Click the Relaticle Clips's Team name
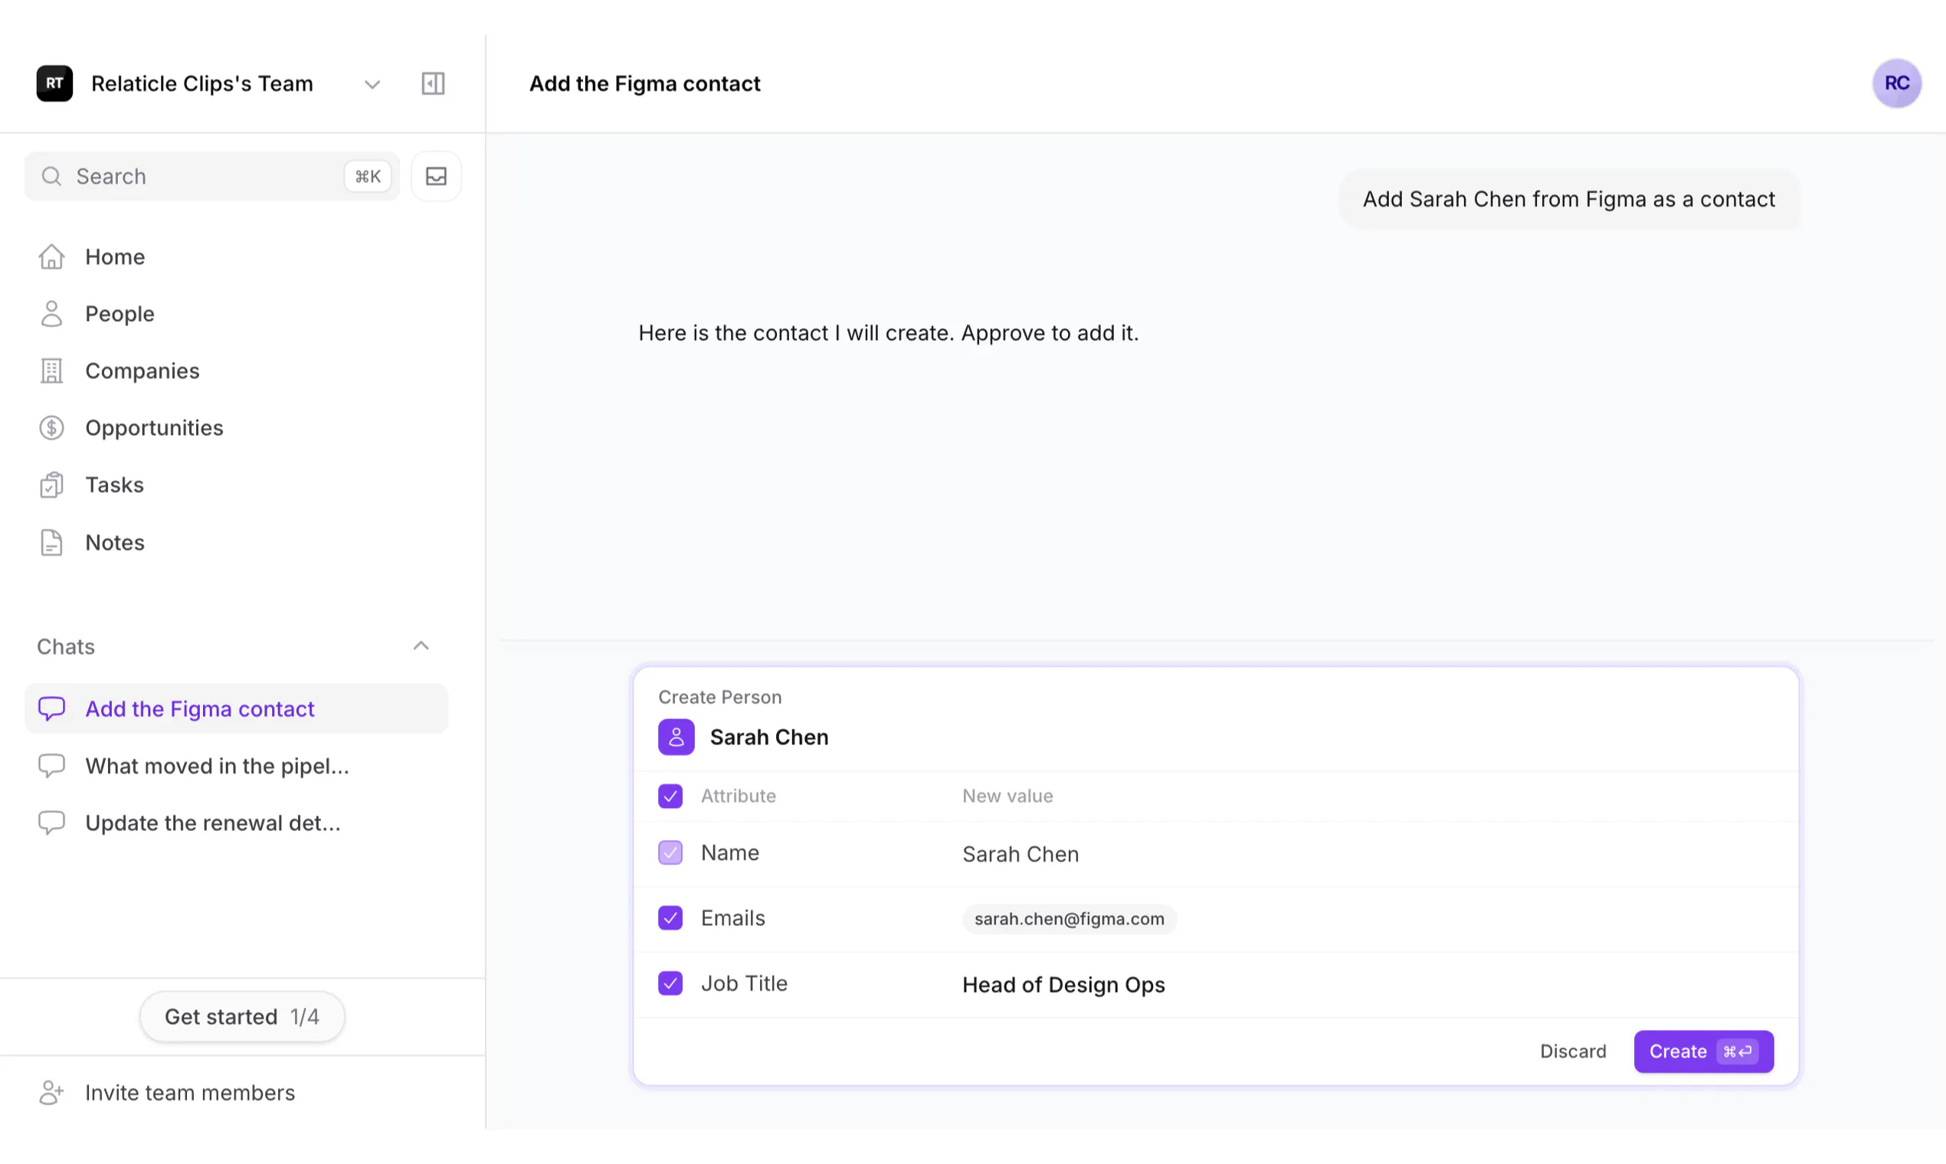This screenshot has height=1164, width=1946. coord(201,83)
